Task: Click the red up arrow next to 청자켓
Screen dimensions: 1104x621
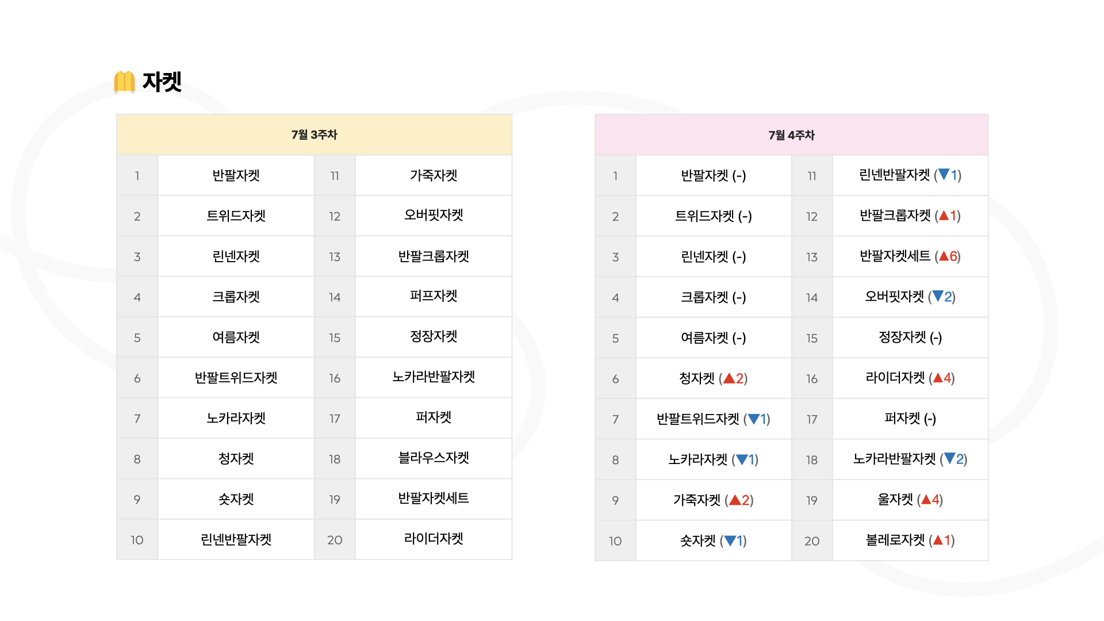Action: tap(729, 378)
